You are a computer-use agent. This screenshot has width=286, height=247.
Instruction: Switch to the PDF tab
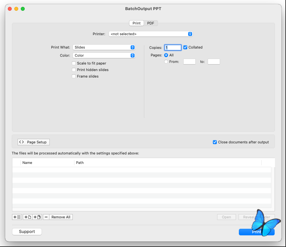click(151, 23)
